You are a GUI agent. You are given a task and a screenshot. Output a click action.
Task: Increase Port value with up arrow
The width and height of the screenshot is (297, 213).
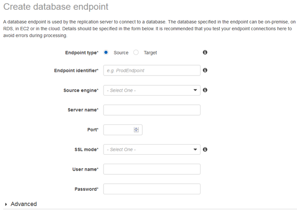(x=136, y=128)
